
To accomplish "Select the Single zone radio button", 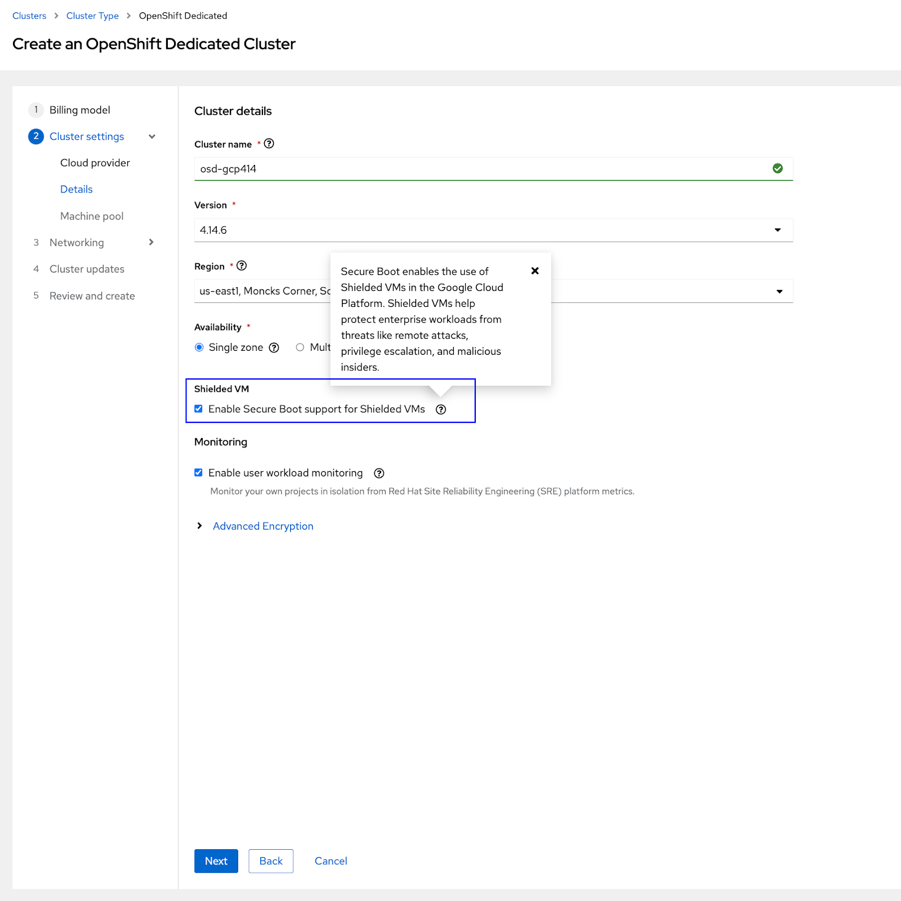I will [199, 347].
